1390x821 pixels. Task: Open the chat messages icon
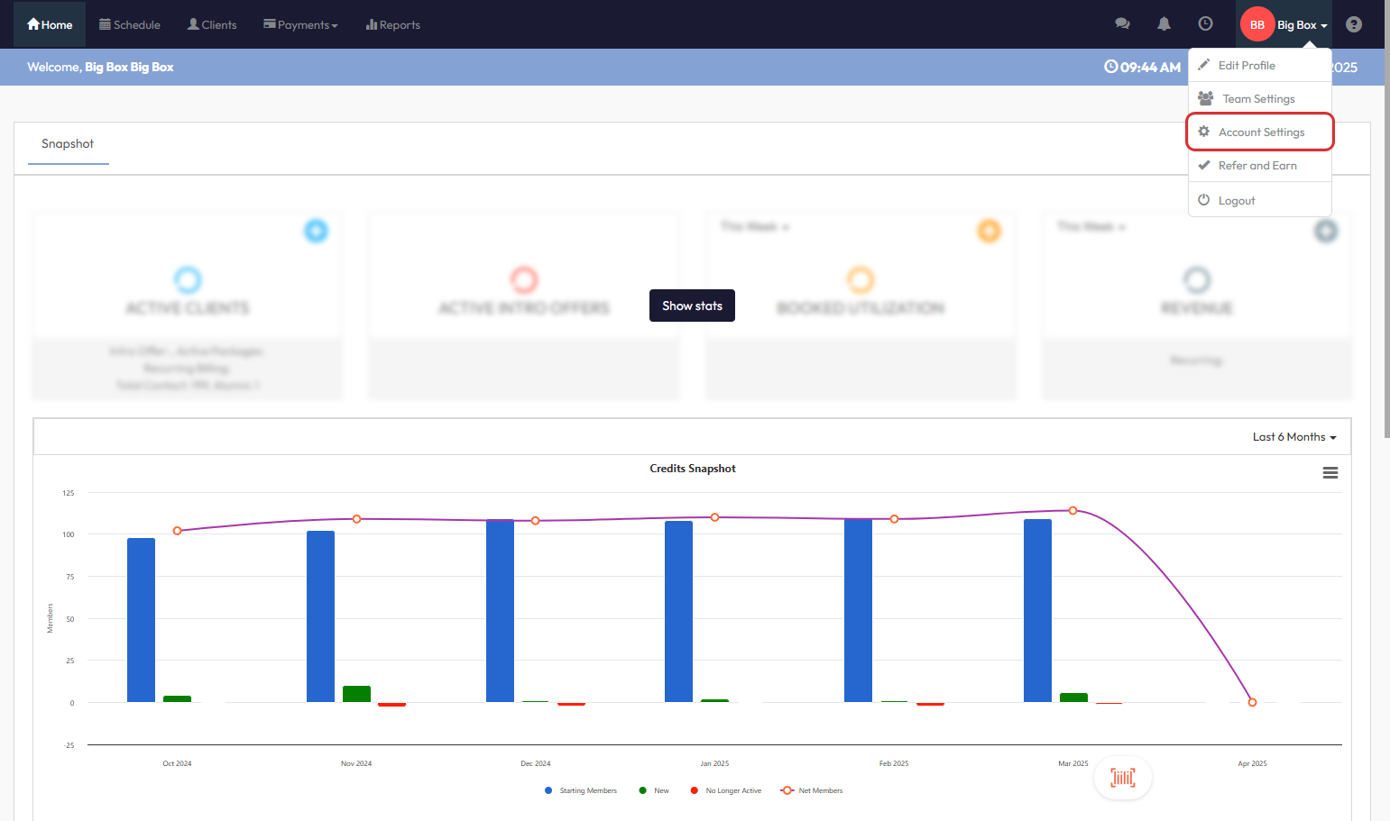pyautogui.click(x=1122, y=24)
